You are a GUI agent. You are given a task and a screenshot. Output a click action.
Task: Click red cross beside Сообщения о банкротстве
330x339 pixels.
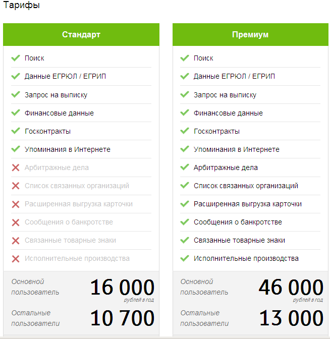coord(16,222)
